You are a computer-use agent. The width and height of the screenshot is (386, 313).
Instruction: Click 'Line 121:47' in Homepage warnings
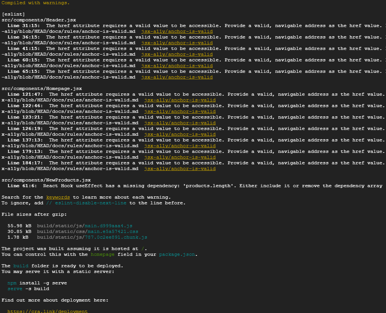(25, 95)
